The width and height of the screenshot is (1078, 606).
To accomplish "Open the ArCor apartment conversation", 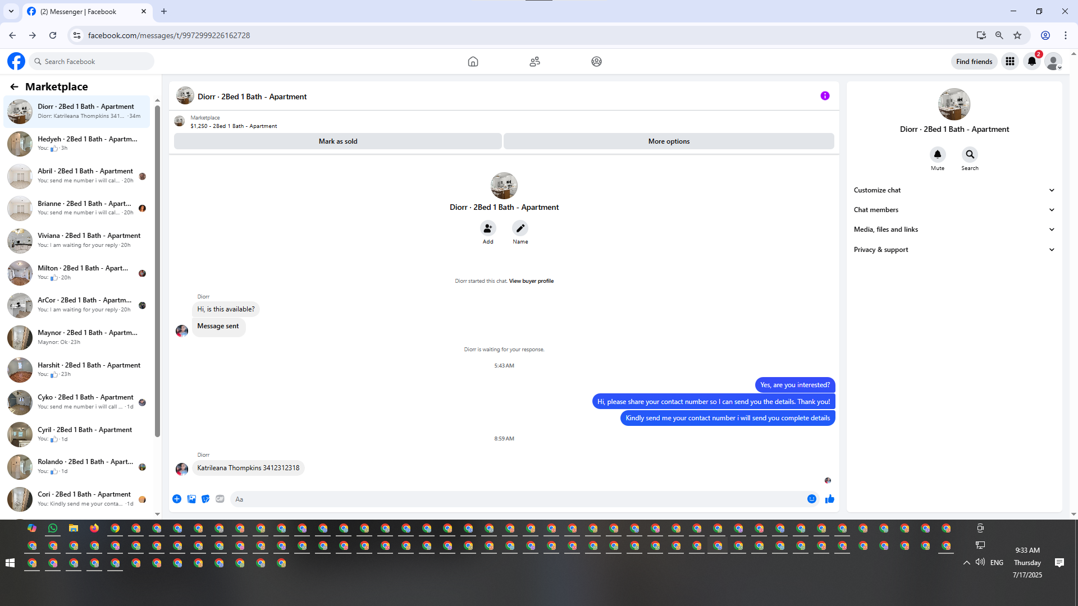I will coord(77,305).
